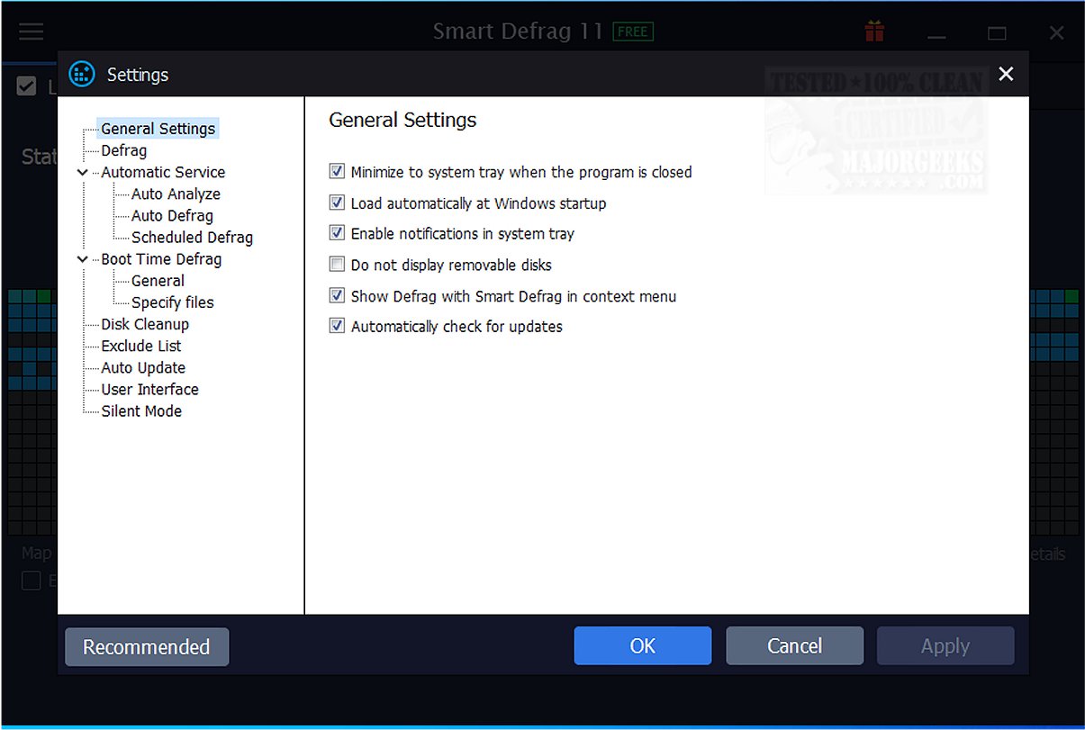Click the Settings dialog title text
The width and height of the screenshot is (1085, 730).
click(x=138, y=75)
